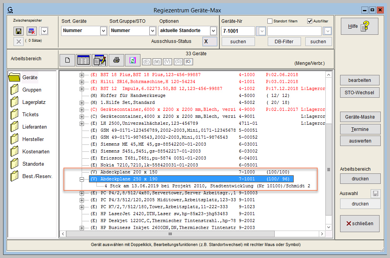Uncheck the Autofilter checkbox
Screen dimensions: 390x258
(x=310, y=21)
